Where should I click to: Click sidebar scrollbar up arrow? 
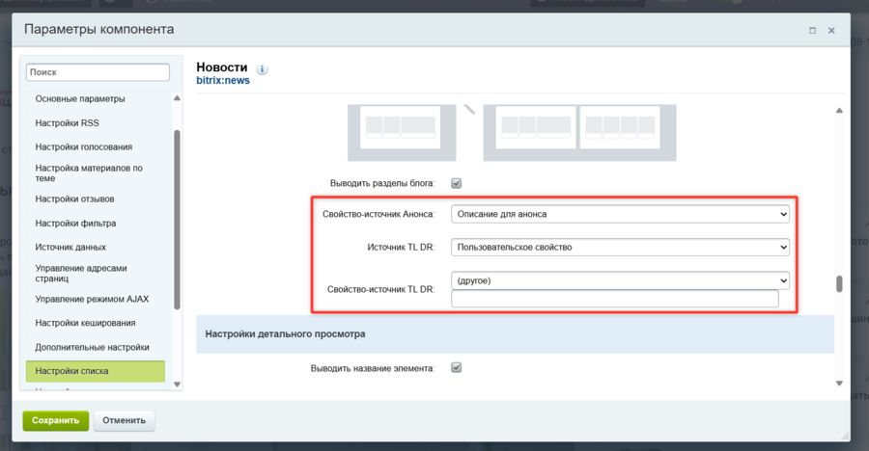pyautogui.click(x=177, y=98)
